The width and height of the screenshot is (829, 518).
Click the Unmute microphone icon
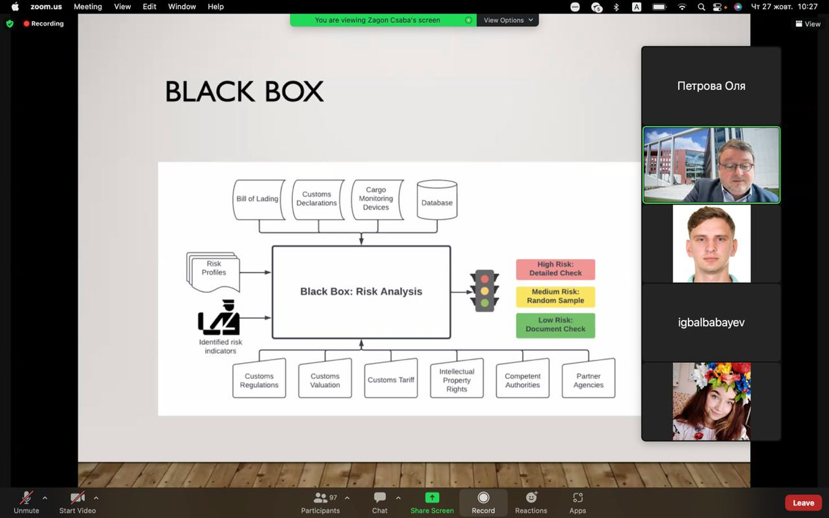coord(26,498)
